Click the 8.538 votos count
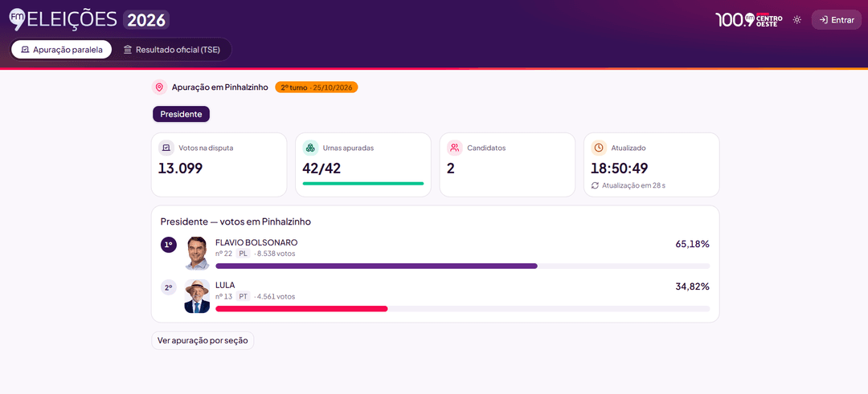The height and width of the screenshot is (394, 868). click(x=276, y=254)
